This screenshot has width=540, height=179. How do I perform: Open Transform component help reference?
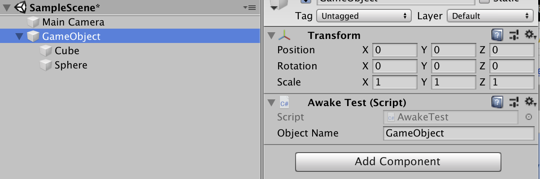(497, 35)
